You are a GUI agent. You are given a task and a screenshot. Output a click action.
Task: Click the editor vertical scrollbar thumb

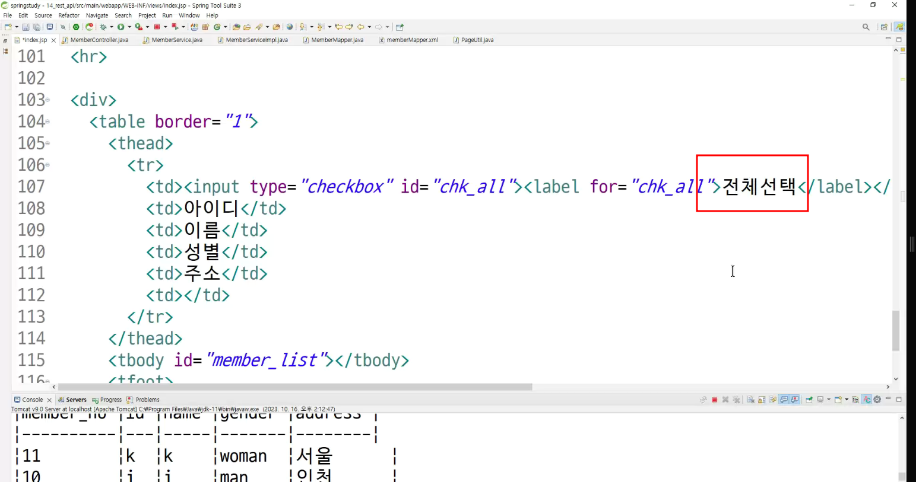896,330
